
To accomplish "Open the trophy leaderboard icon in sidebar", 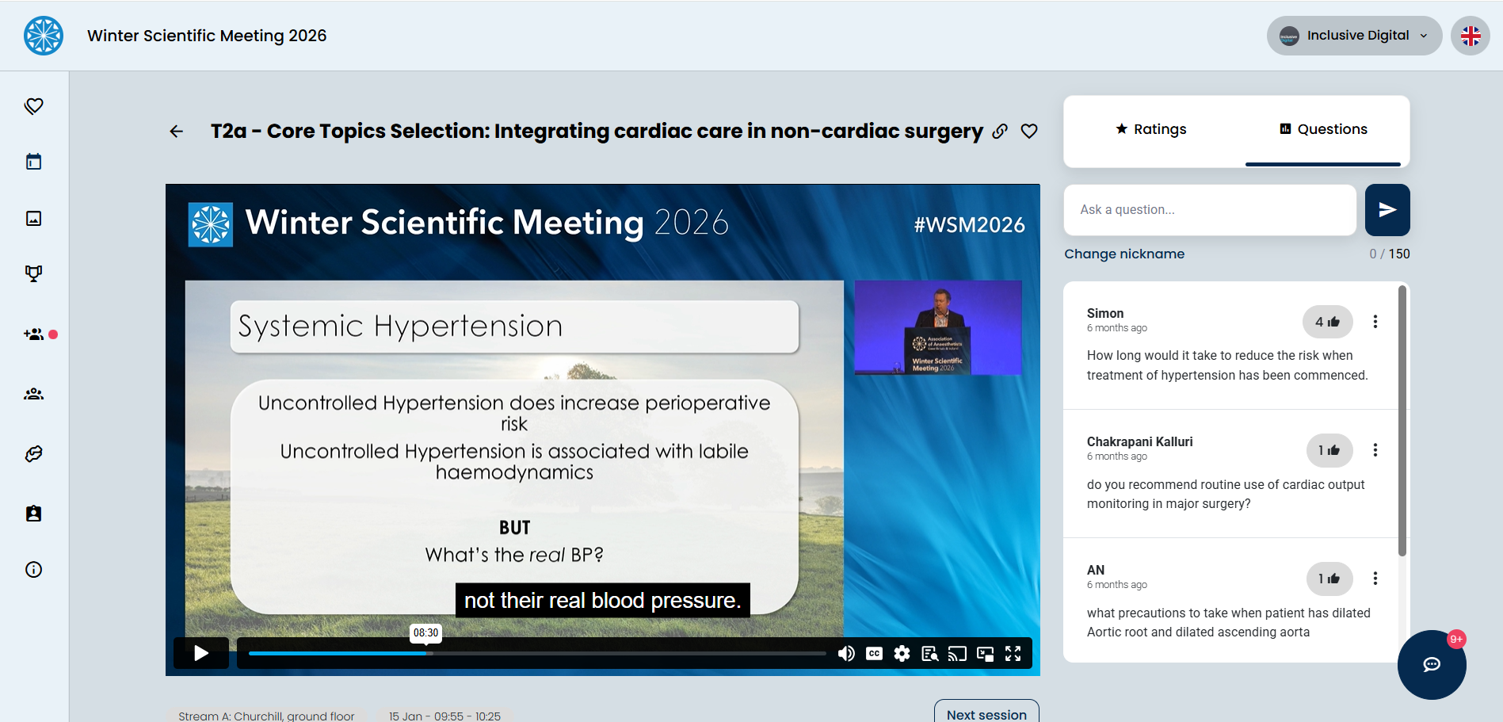I will tap(33, 273).
